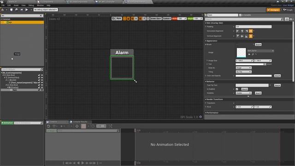Open the Screen Size dropdown
The width and height of the screenshot is (295, 166).
156,18
